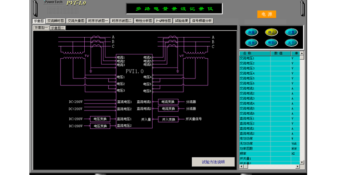Open the P-Q特性图 tab
Screen dimensions: 337x175
point(164,21)
